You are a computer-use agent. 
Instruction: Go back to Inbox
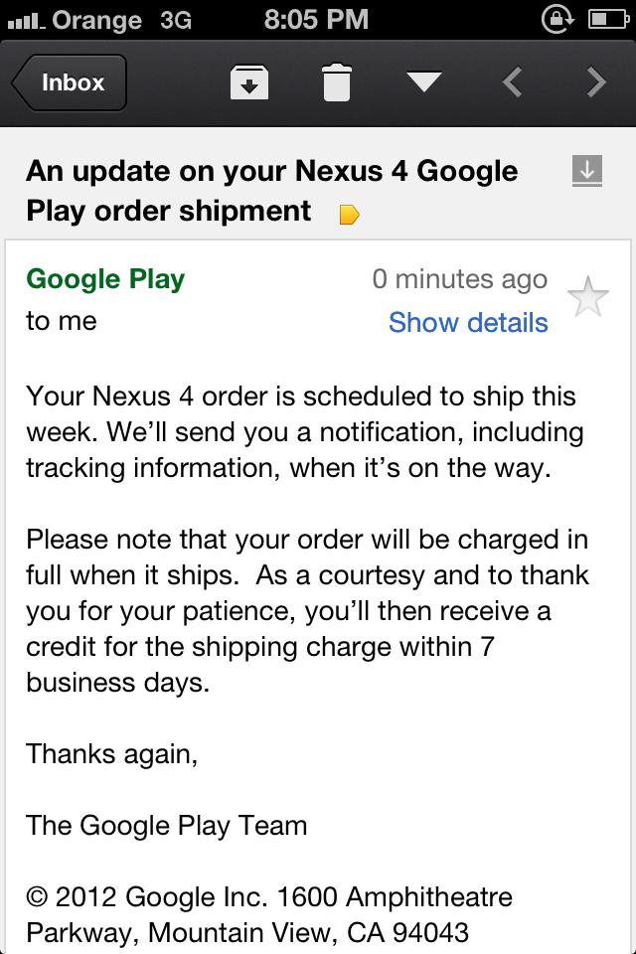(x=70, y=82)
